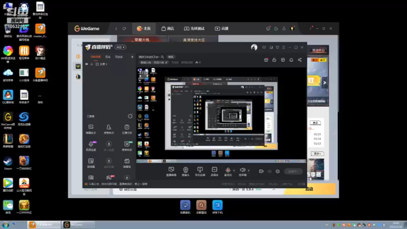The width and height of the screenshot is (407, 229).
Task: Click the lock icon in companion top toolbar
Action: (x=274, y=60)
